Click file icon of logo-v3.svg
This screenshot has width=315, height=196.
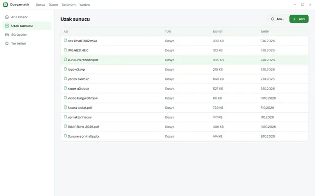click(65, 69)
